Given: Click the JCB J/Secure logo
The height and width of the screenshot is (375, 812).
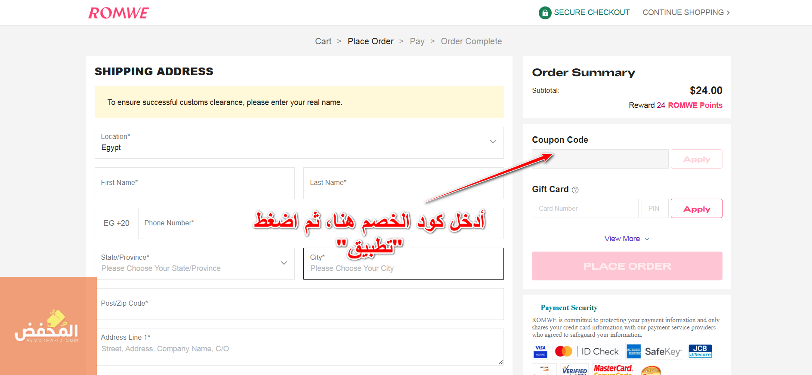Looking at the screenshot, I should coord(700,351).
